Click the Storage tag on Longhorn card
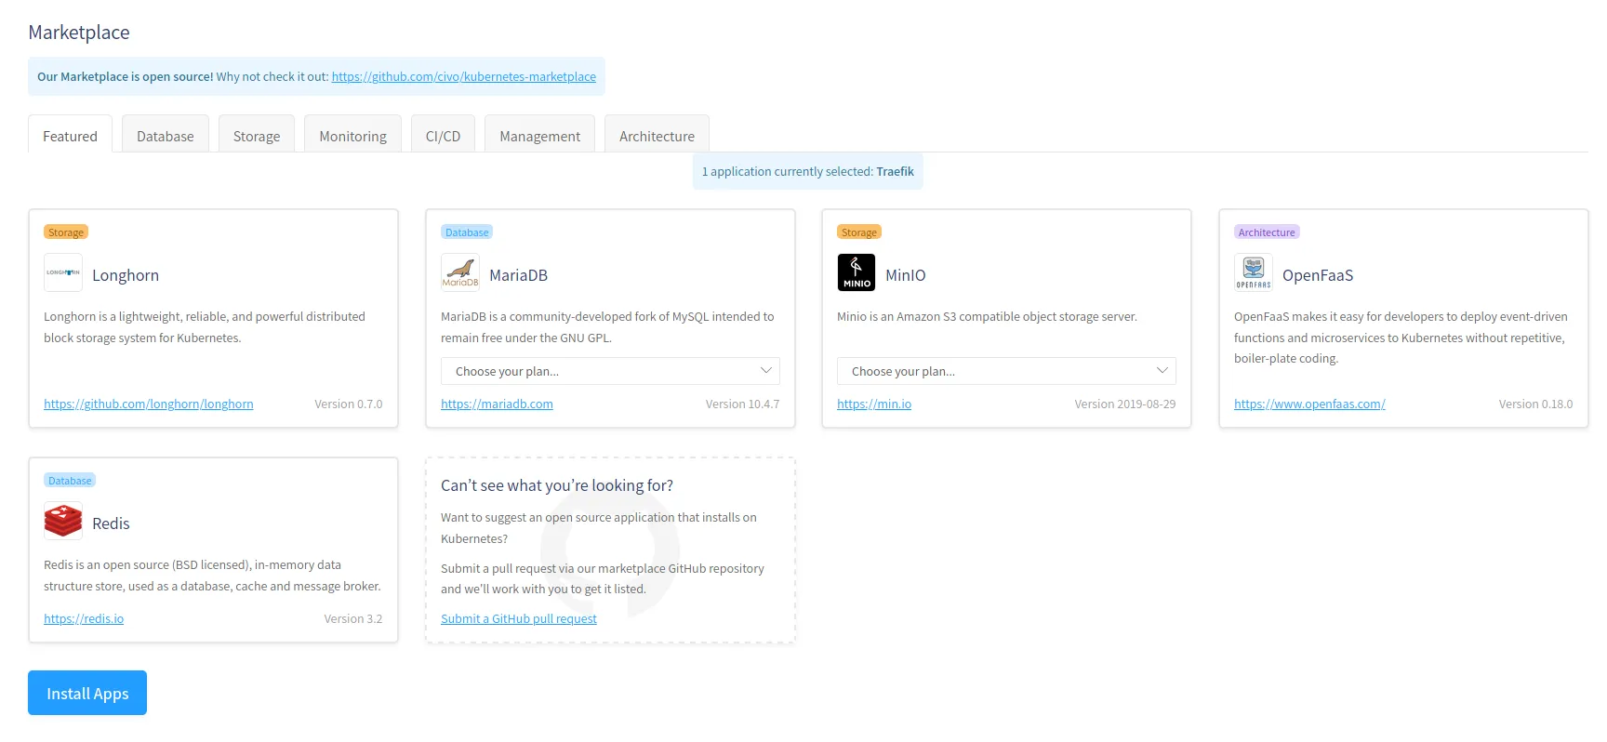 [x=66, y=232]
